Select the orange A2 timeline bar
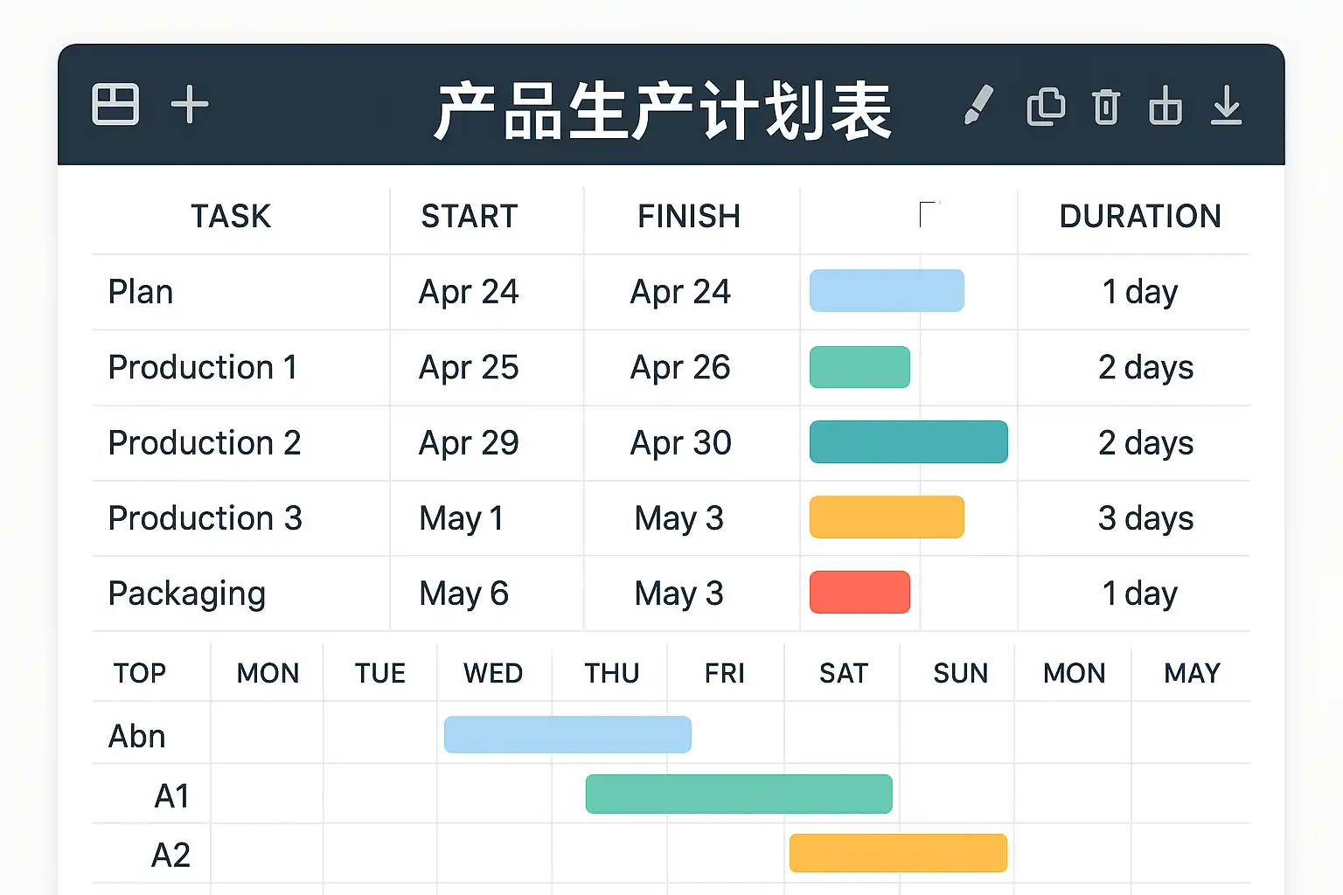Screen dimensions: 1343x895 898,853
